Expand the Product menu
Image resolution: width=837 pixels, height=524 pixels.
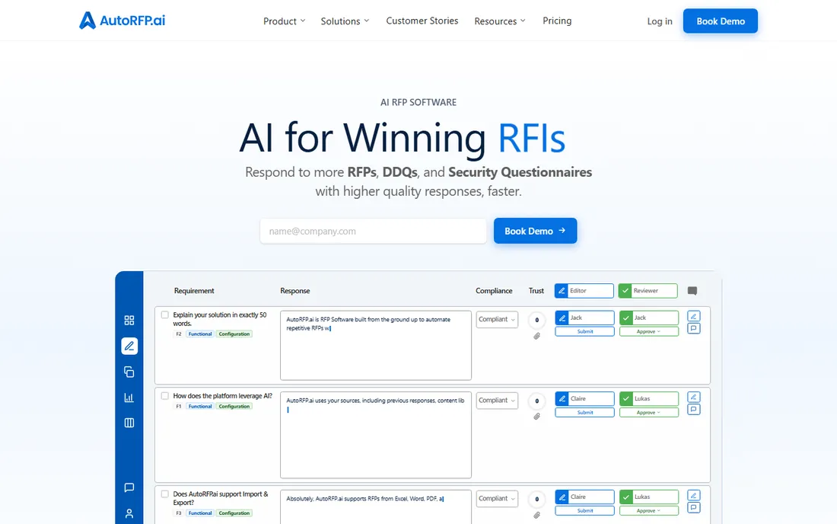(x=284, y=21)
